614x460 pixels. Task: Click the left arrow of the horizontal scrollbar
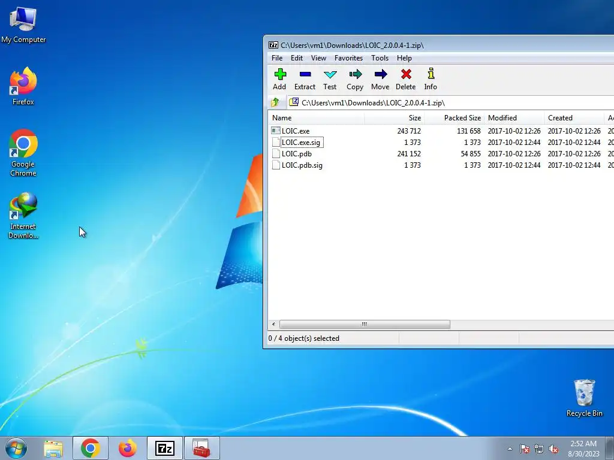click(x=273, y=324)
